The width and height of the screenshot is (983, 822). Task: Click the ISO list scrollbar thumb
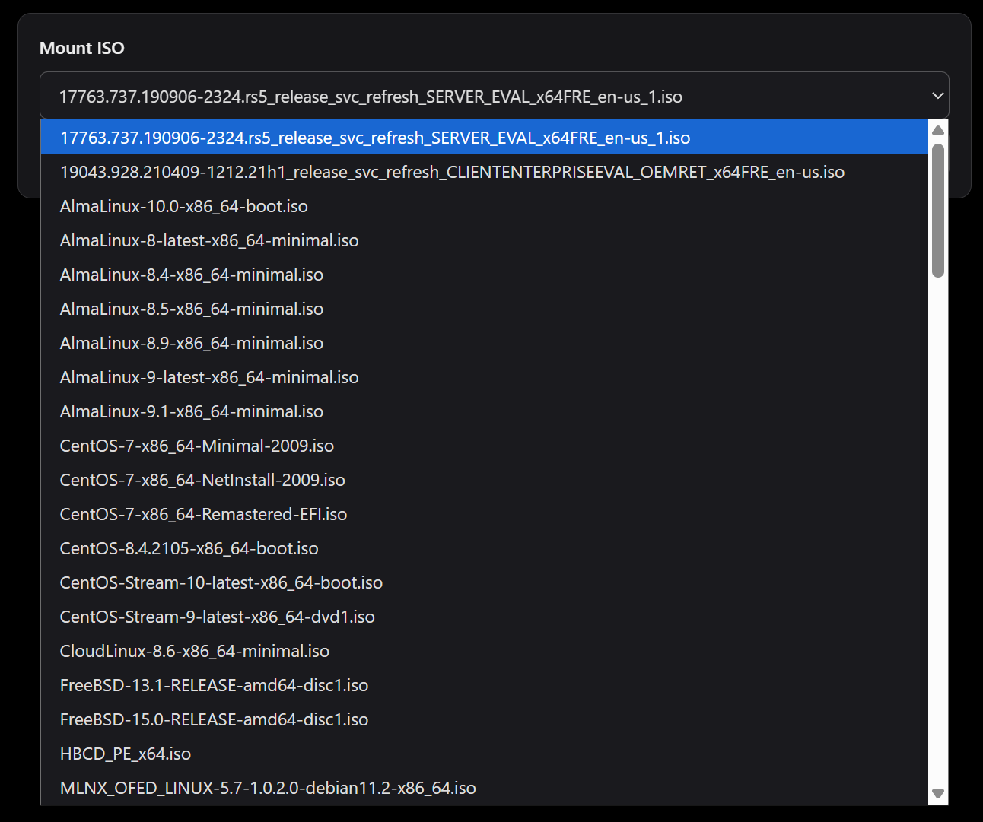click(938, 210)
